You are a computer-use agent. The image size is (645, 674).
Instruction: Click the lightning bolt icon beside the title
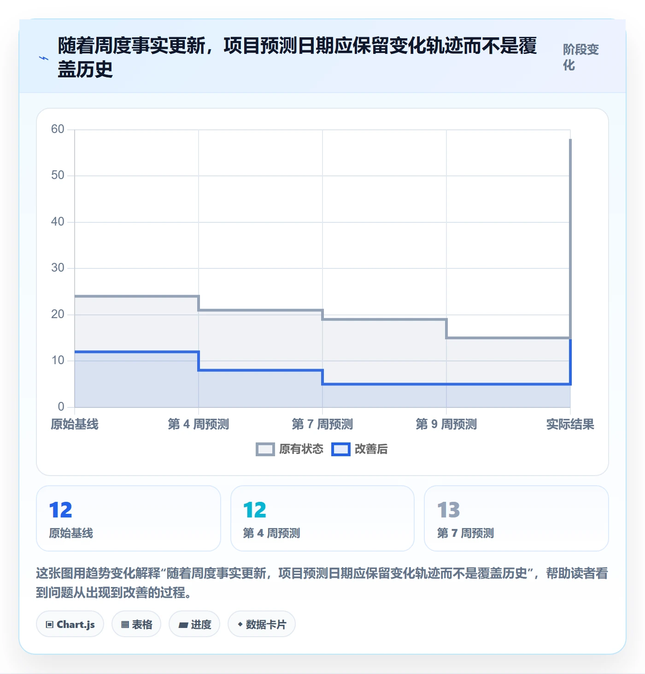click(x=44, y=58)
